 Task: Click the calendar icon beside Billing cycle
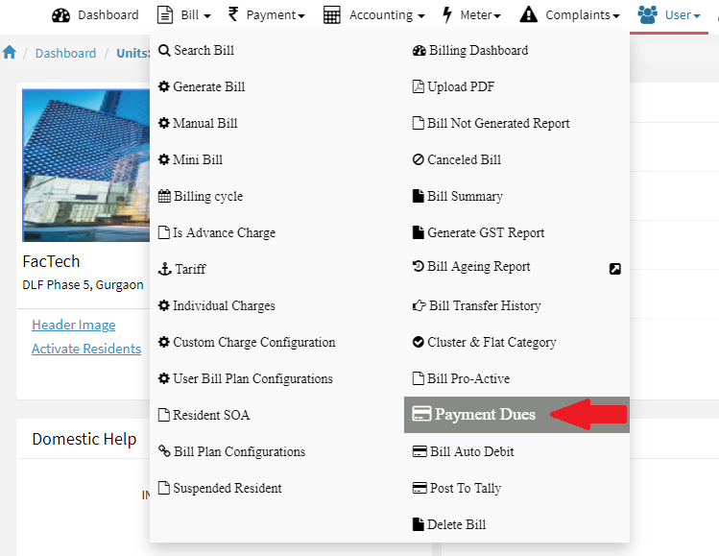point(164,196)
